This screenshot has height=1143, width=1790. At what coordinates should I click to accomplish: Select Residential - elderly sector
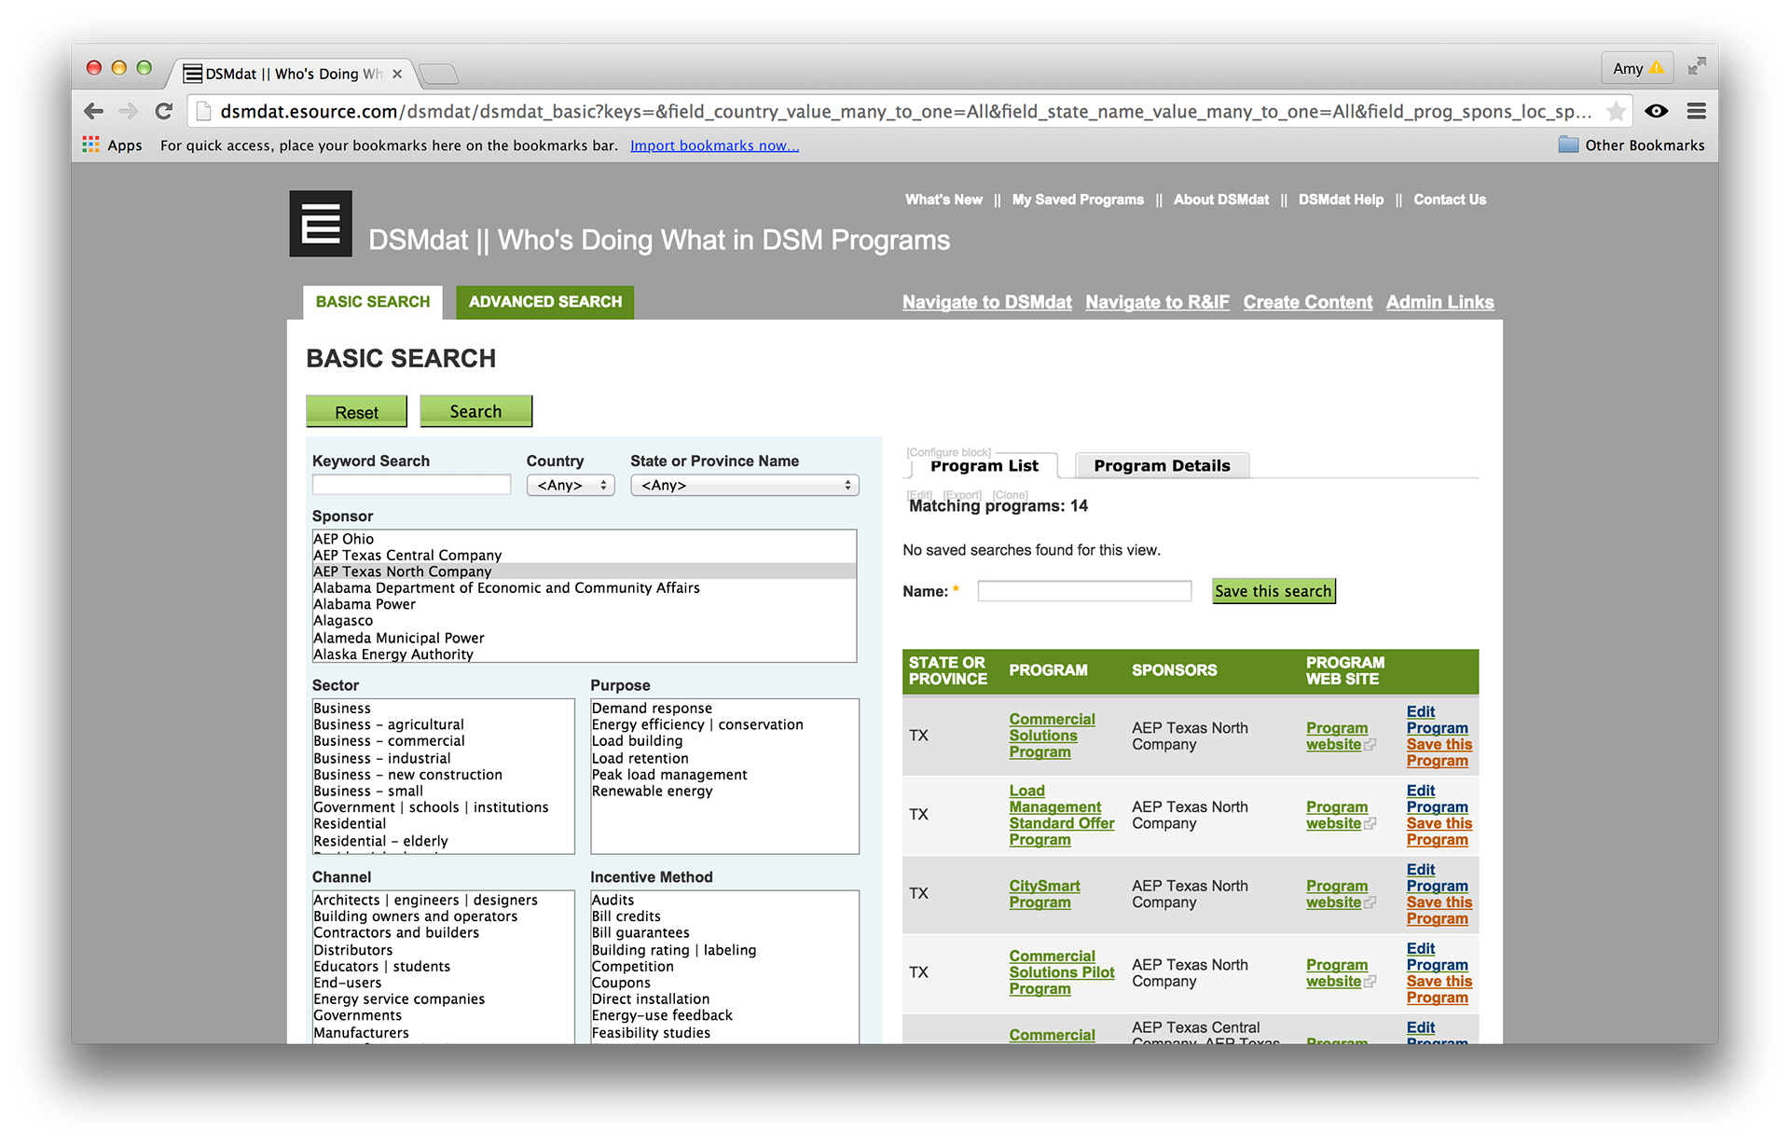(x=443, y=841)
